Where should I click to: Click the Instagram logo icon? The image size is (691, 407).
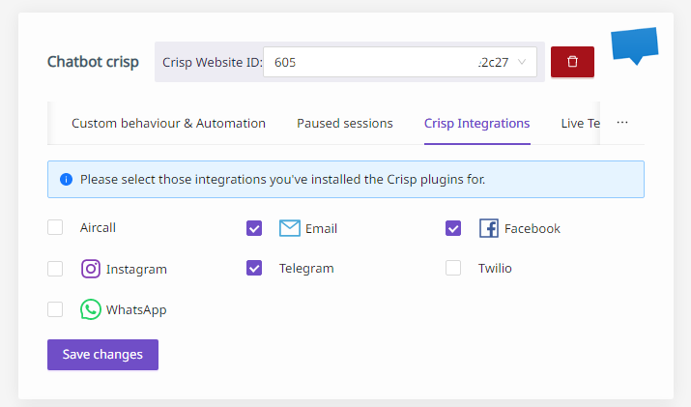[x=90, y=269]
